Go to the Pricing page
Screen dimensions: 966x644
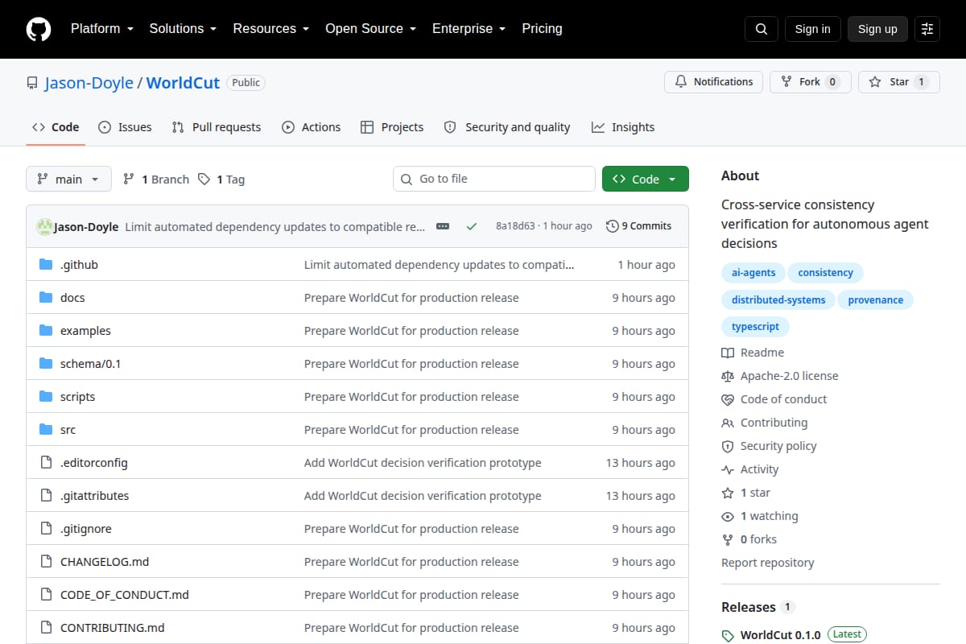click(542, 28)
